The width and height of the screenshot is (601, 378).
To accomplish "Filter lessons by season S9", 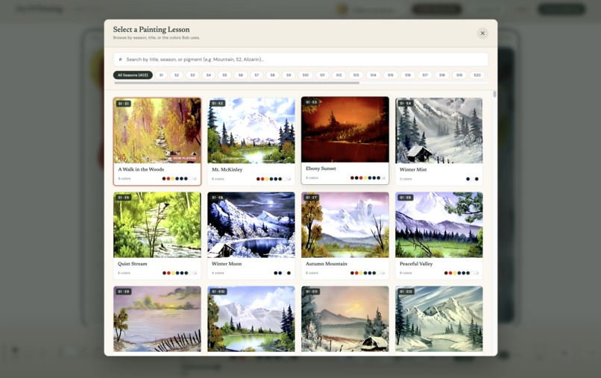I will (x=289, y=75).
